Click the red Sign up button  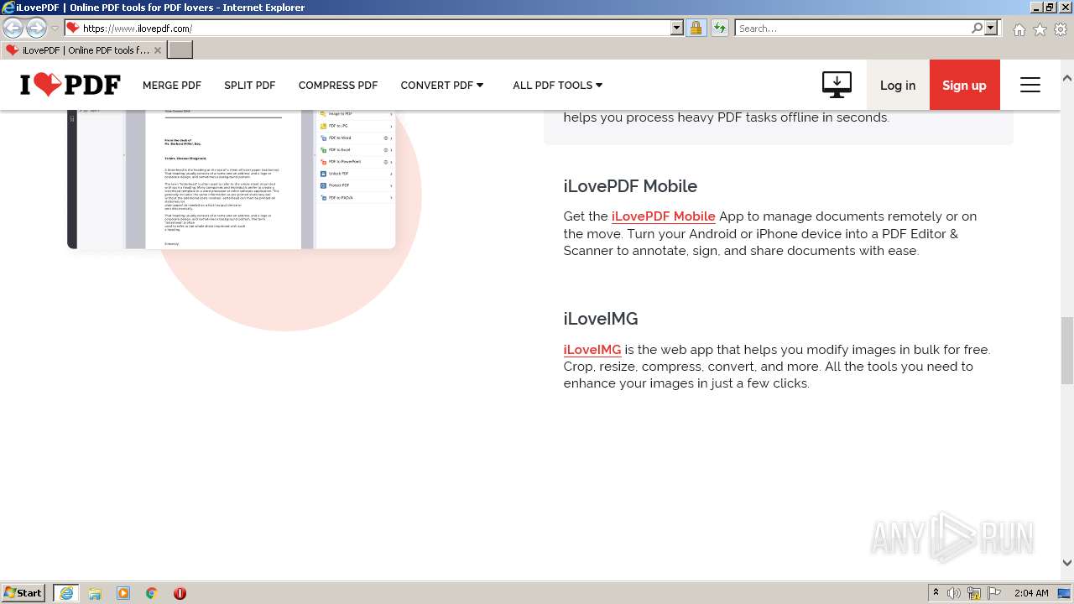(x=964, y=85)
